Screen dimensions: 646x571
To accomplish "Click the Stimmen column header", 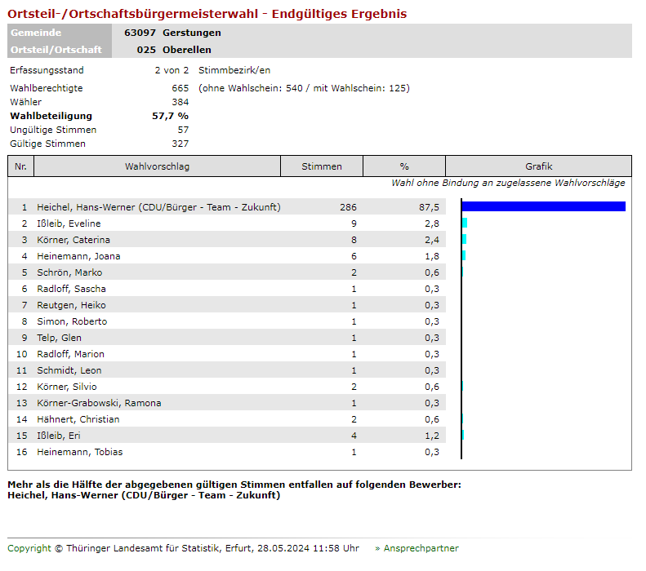I will pyautogui.click(x=322, y=166).
